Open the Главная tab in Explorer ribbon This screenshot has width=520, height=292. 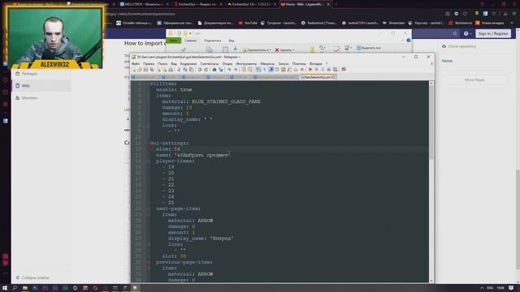click(190, 41)
